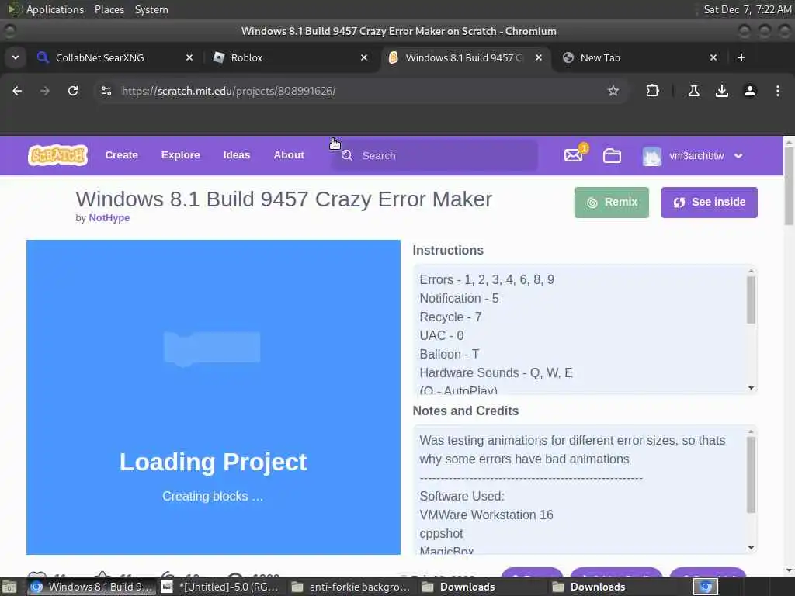Close the Roblox tab
The image size is (795, 596).
(364, 57)
